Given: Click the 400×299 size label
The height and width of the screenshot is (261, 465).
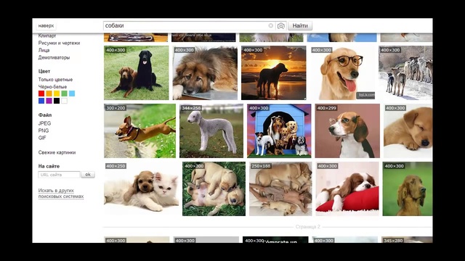Looking at the screenshot, I should 327,108.
